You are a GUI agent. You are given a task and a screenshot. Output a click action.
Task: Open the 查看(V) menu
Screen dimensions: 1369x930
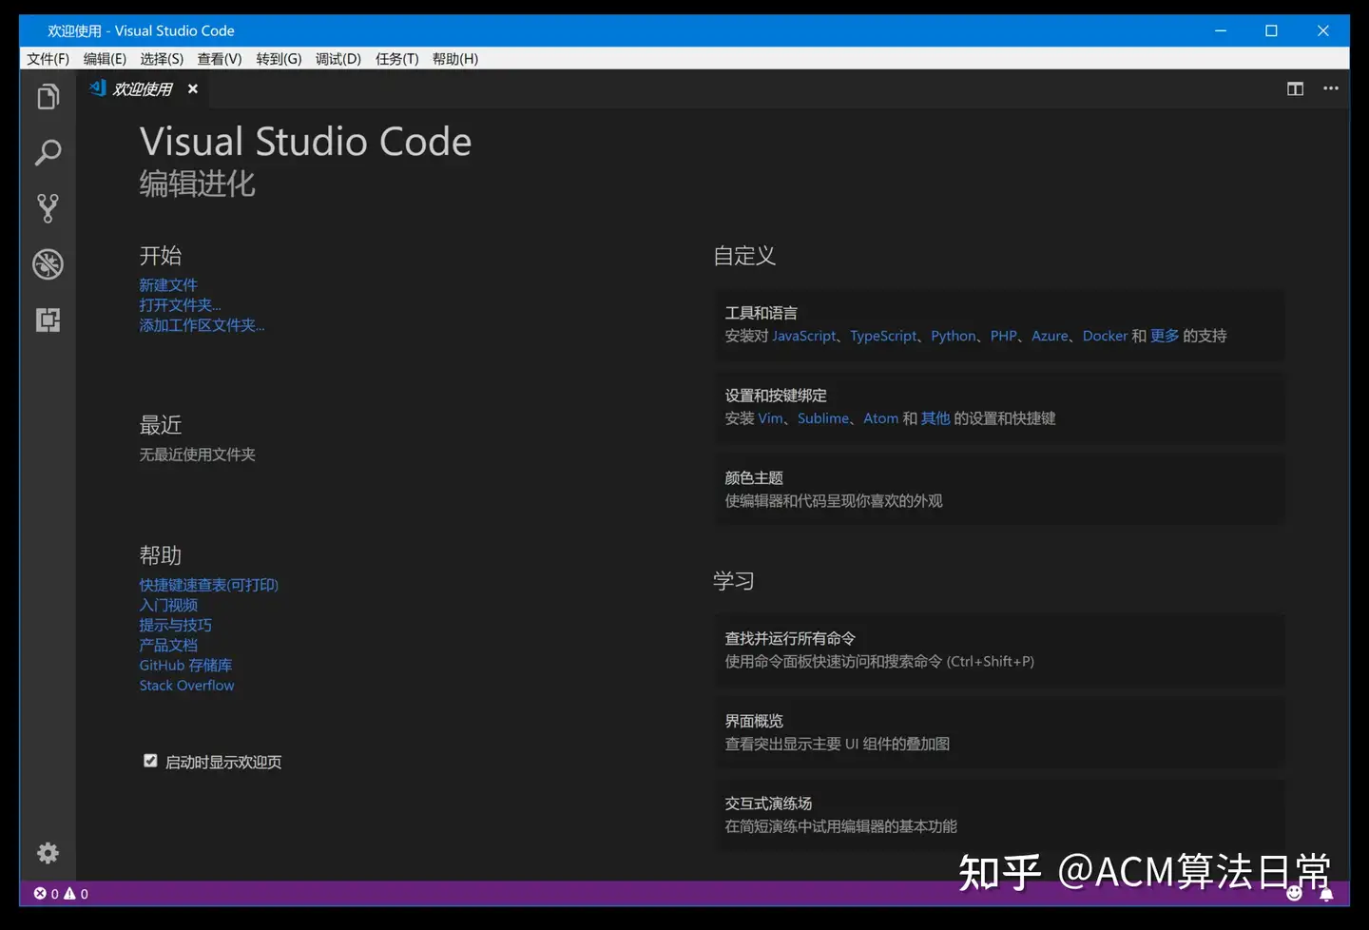(x=220, y=59)
